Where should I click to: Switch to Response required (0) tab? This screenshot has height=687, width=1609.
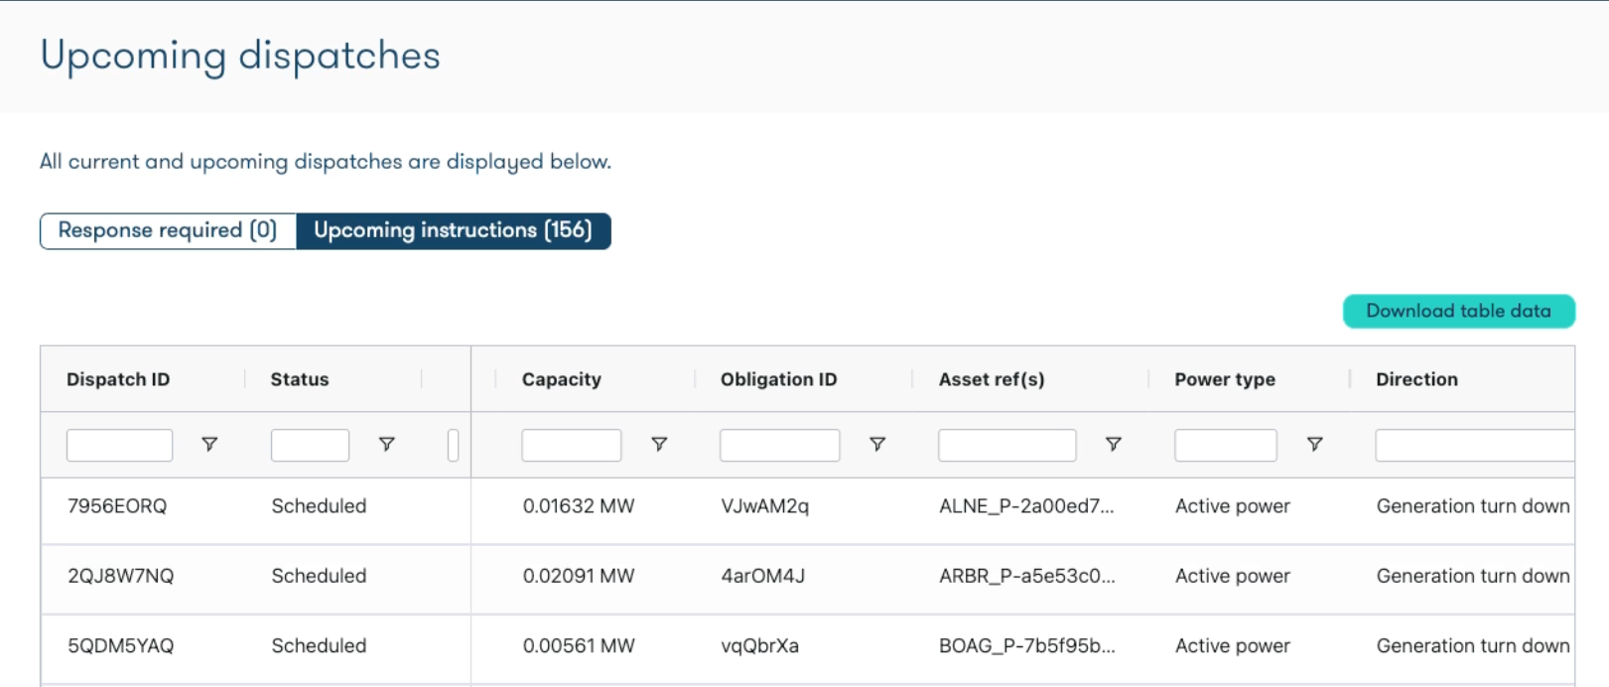(x=168, y=231)
